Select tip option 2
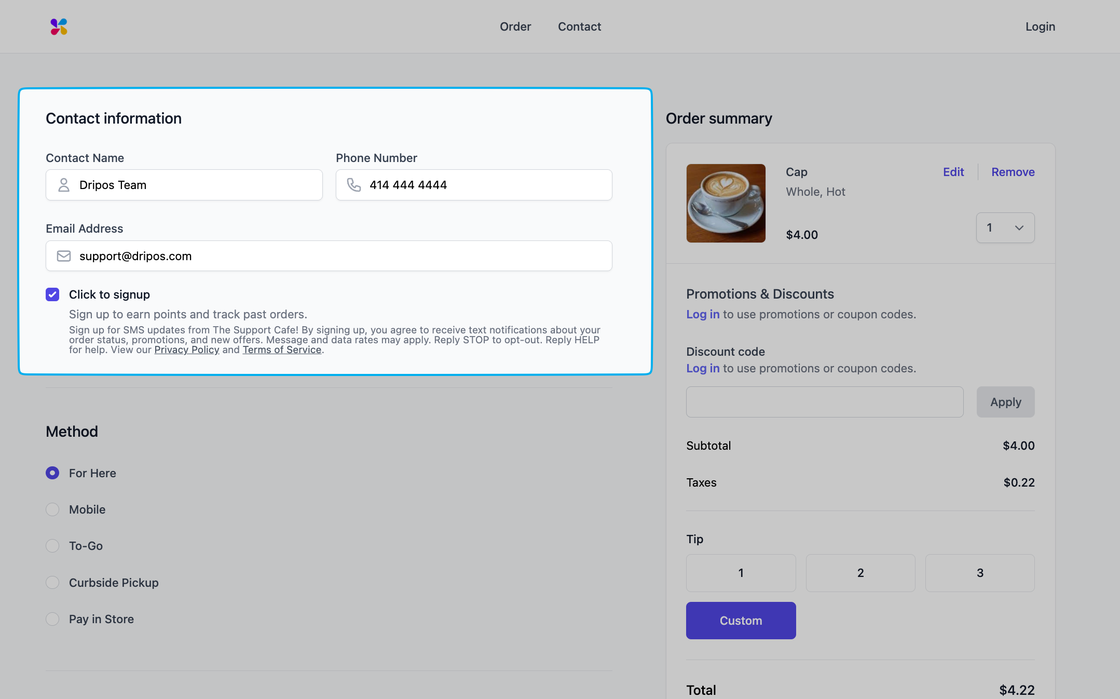Screen dimensions: 1120x699 (860, 573)
